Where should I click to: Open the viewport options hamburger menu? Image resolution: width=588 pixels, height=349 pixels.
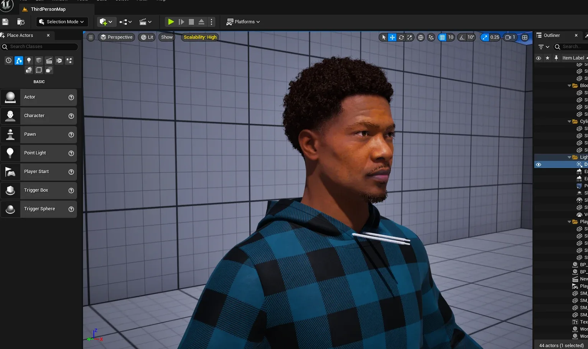click(91, 37)
